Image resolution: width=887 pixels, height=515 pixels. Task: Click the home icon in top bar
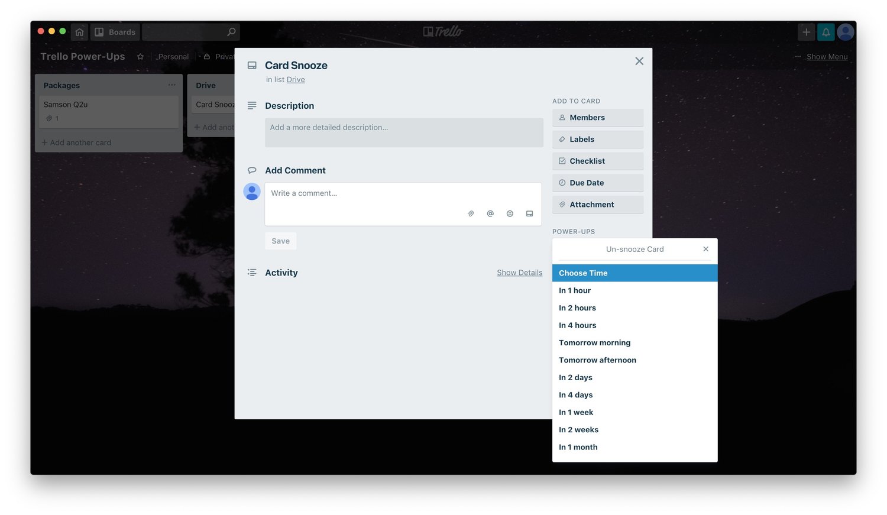pos(79,32)
